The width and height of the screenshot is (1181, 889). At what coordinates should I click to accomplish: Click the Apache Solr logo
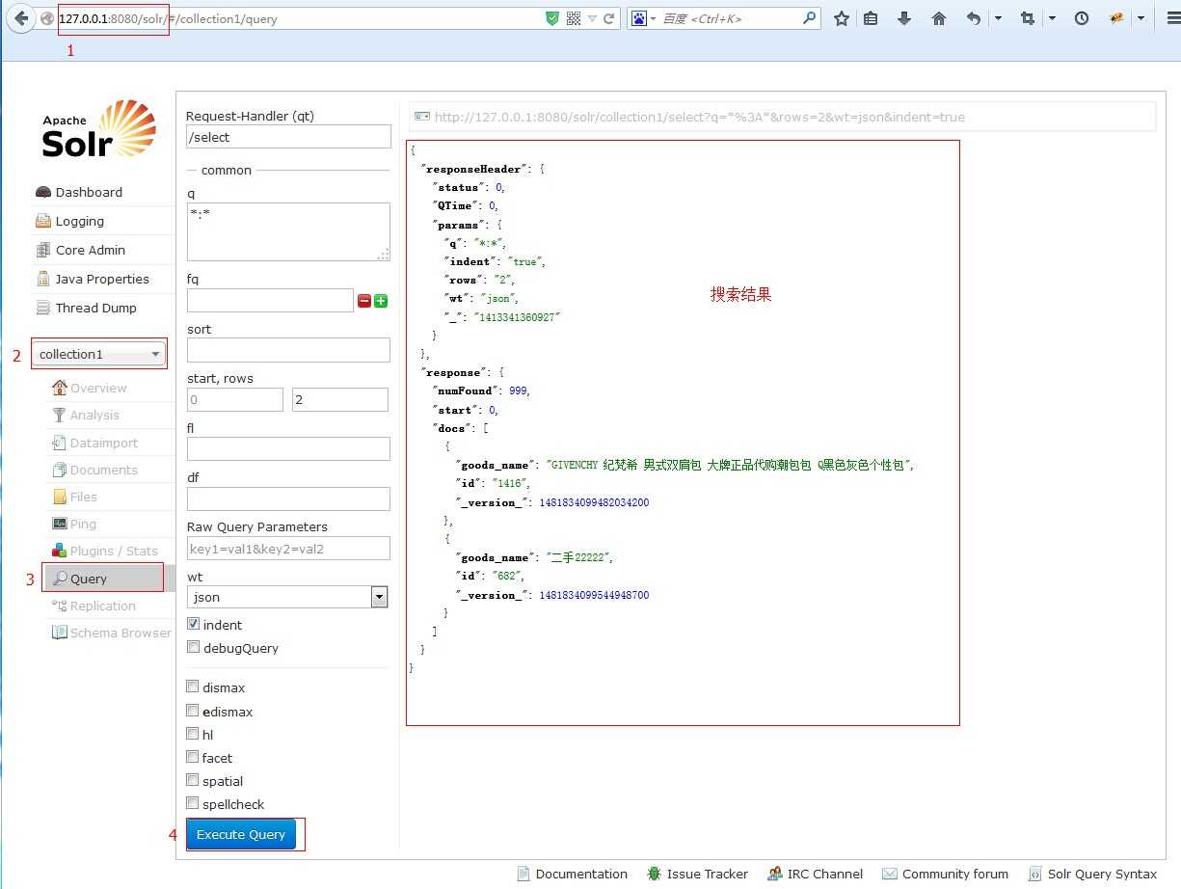98,129
